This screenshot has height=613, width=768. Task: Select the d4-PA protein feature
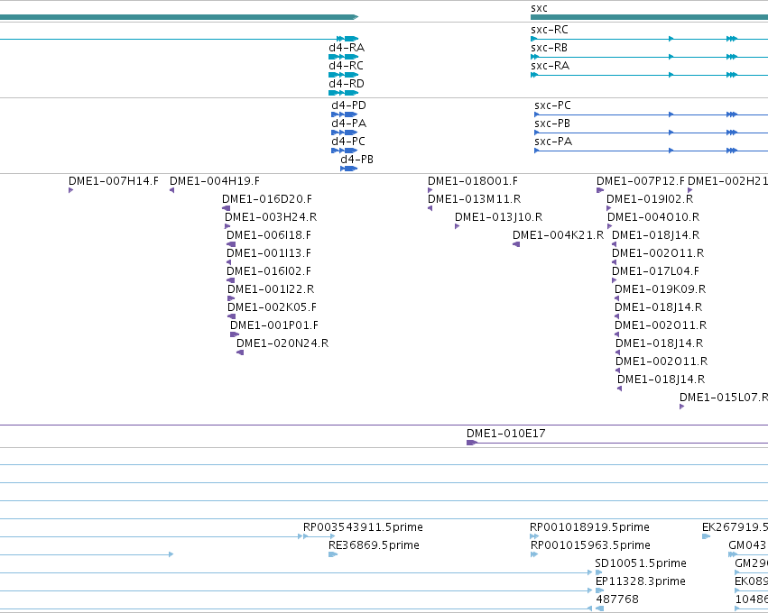(x=348, y=124)
